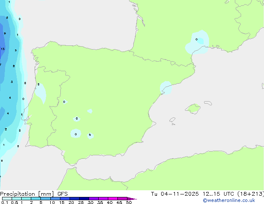
Task: Click the 5–10 mm legend color swatch
Action: [45, 199]
